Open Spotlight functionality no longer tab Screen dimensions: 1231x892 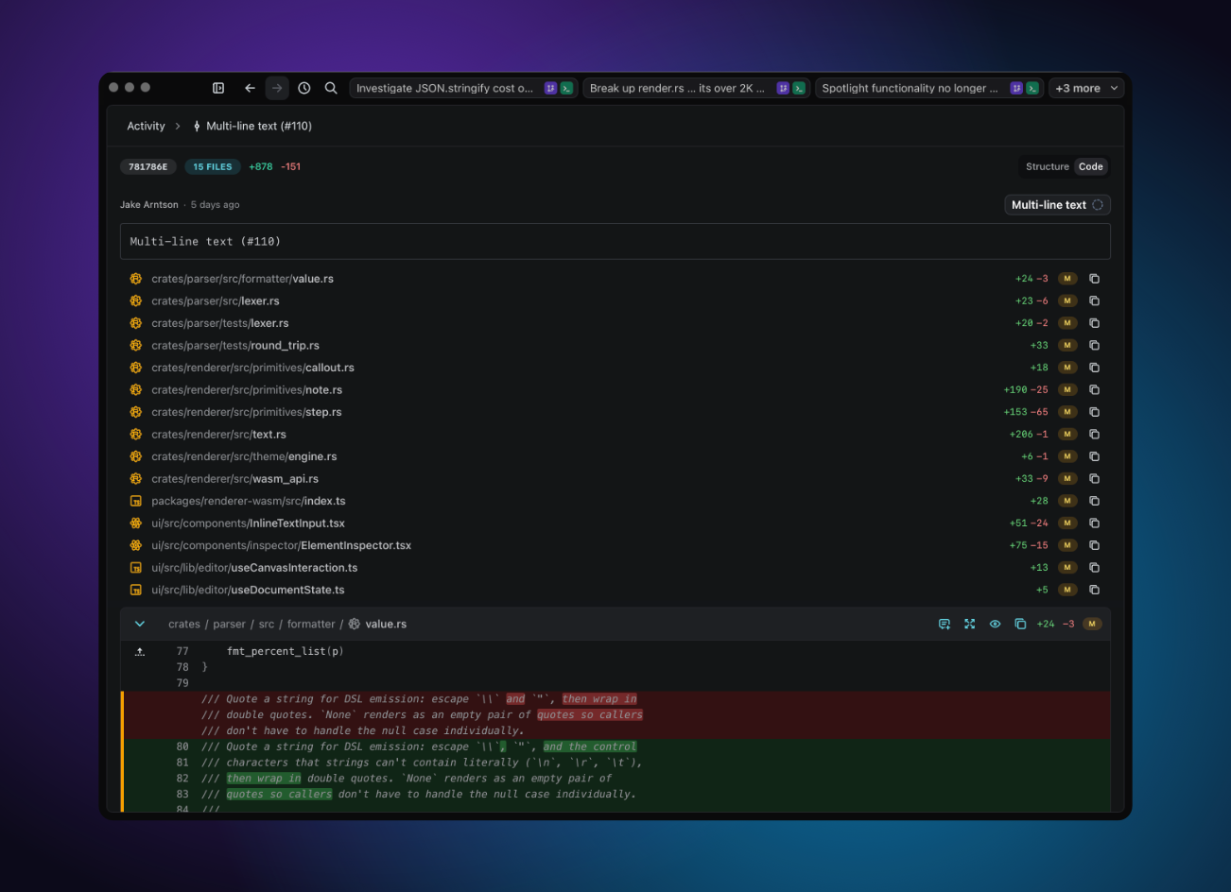pyautogui.click(x=929, y=88)
